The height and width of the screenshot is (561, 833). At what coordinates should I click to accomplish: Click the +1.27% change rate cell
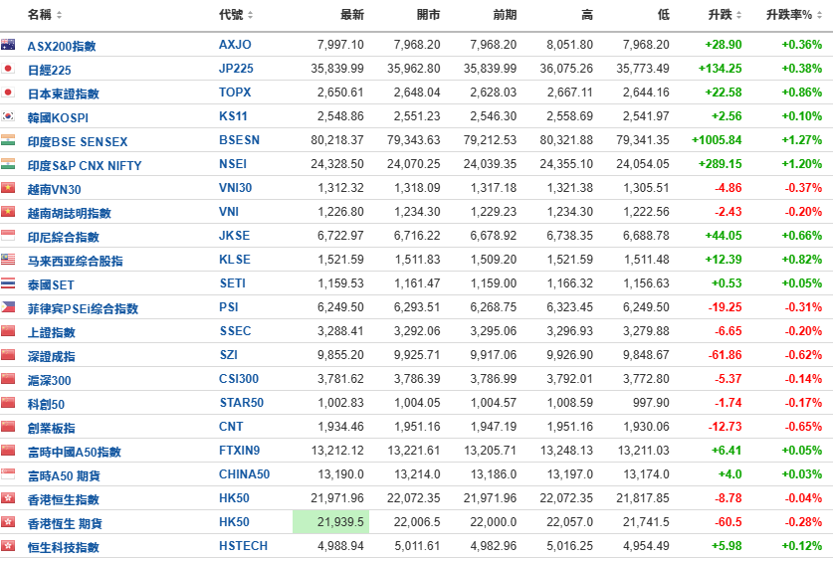(x=802, y=140)
